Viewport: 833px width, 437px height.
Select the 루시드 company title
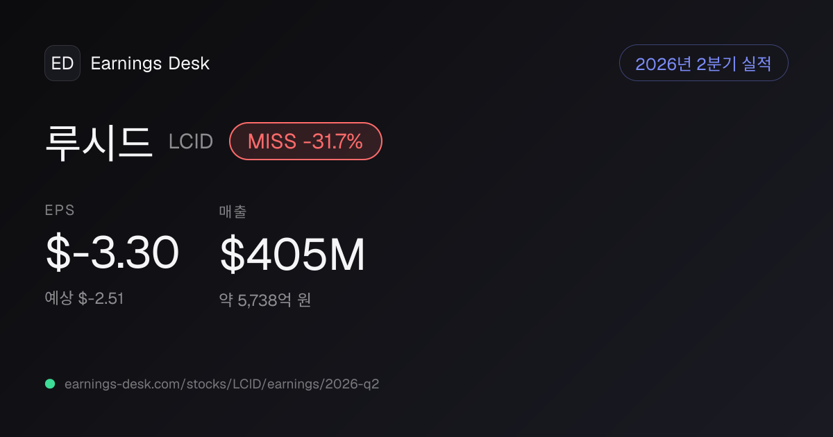tap(99, 142)
